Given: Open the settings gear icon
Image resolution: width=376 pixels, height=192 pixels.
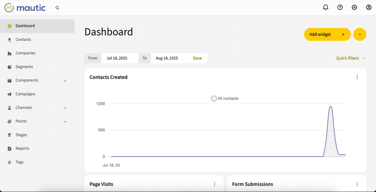Looking at the screenshot, I should 354,7.
